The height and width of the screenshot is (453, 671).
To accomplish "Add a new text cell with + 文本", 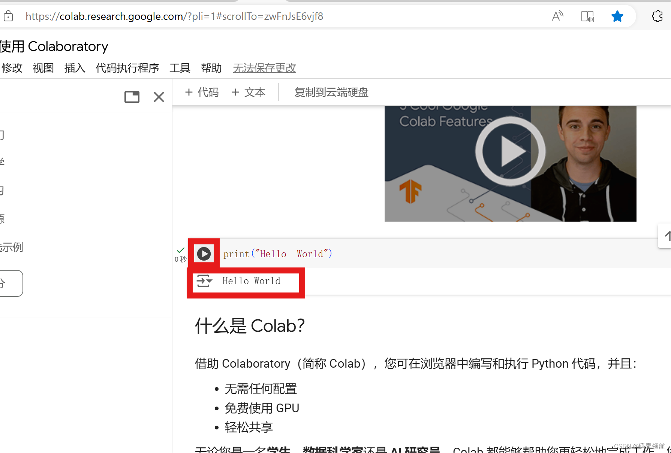I will pyautogui.click(x=249, y=92).
